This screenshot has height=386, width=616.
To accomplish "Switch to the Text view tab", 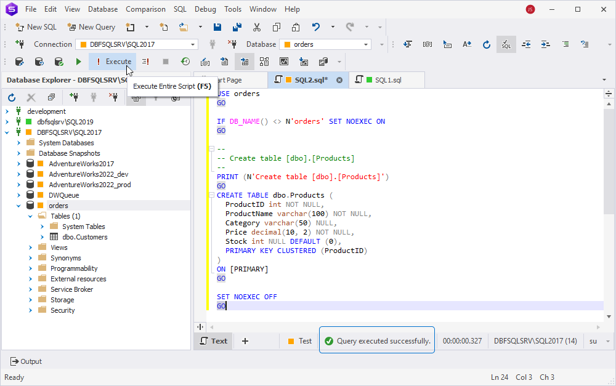I will tap(214, 341).
